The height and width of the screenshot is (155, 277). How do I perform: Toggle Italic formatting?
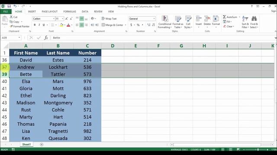point(39,25)
